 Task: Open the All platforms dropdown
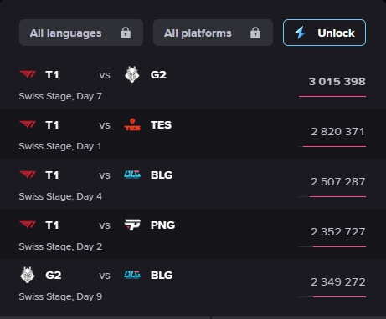tap(213, 33)
